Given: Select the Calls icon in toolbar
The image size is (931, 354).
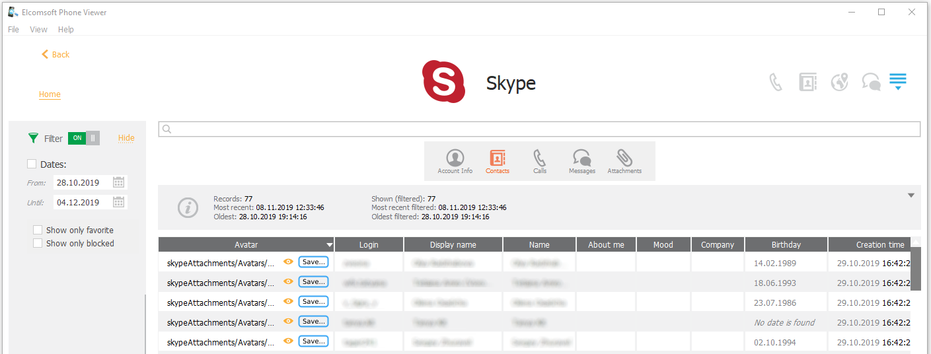Looking at the screenshot, I should click(x=540, y=161).
